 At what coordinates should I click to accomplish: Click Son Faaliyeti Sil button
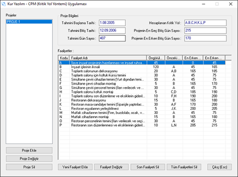tap(147, 167)
